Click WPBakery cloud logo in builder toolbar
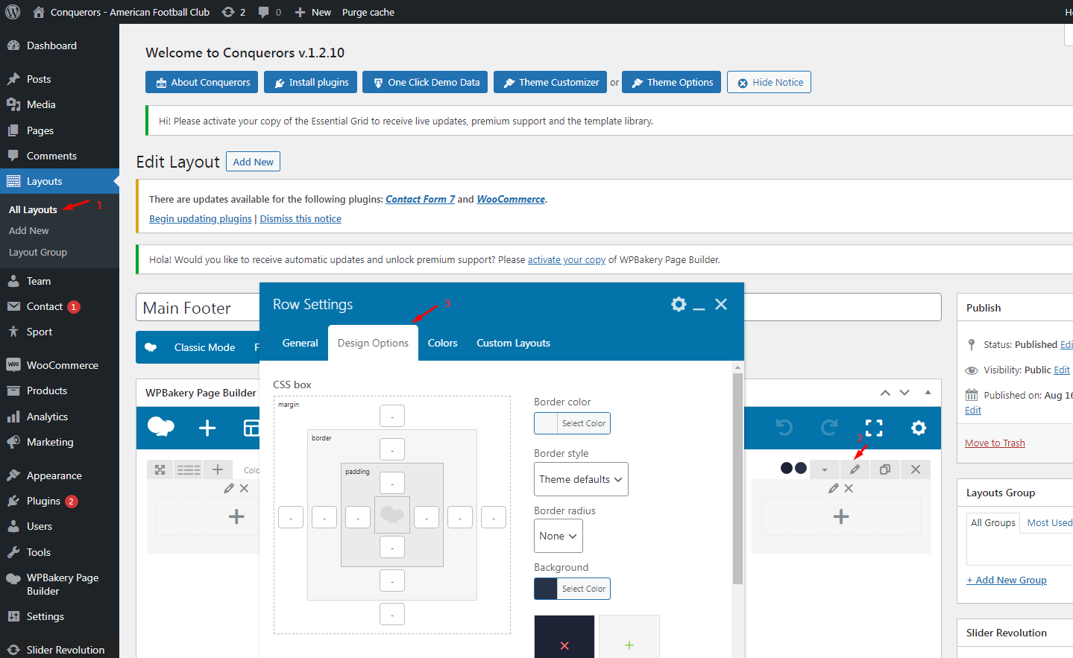The image size is (1073, 658). (161, 427)
